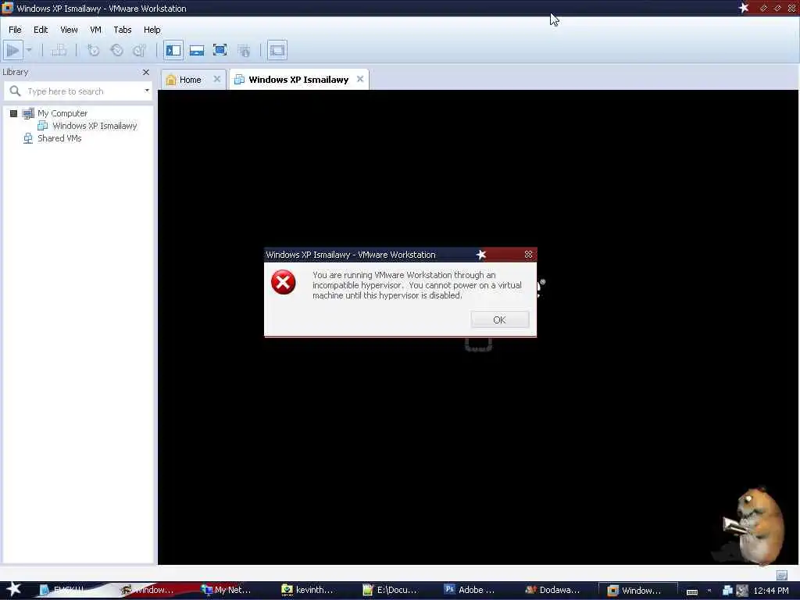Power on the virtual machine with play button
The image size is (800, 600).
click(x=12, y=50)
